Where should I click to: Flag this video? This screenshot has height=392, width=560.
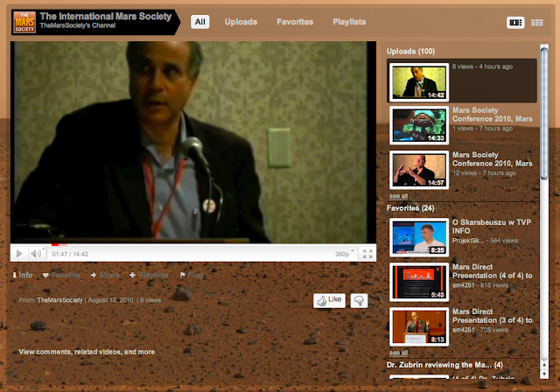tap(192, 275)
